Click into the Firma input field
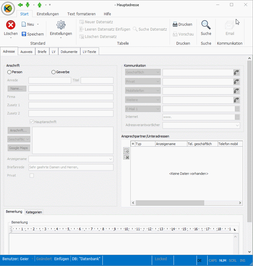This screenshot has width=253, height=266. point(71,97)
